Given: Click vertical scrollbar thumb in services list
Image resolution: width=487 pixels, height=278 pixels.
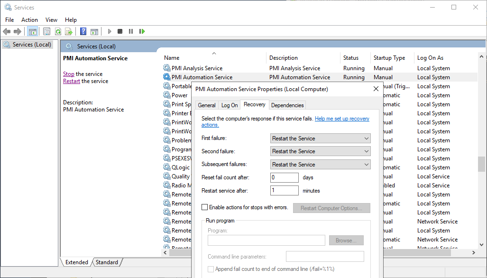Looking at the screenshot, I should [x=481, y=164].
